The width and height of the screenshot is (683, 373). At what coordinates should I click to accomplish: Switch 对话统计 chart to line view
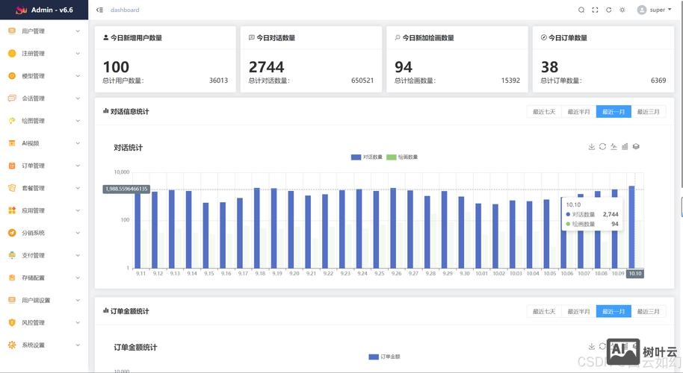tap(614, 147)
